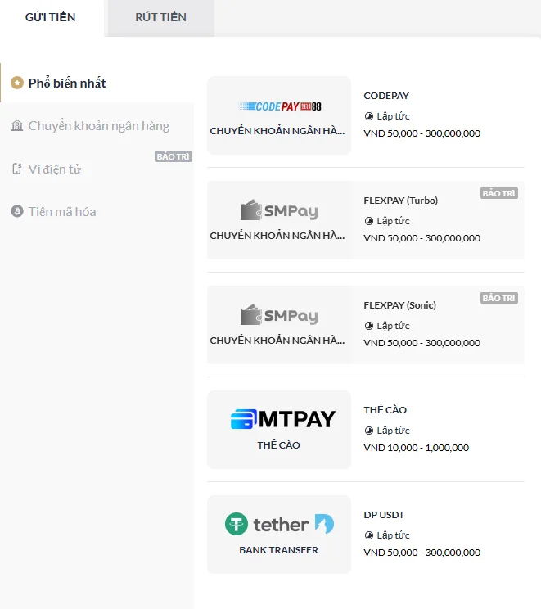This screenshot has width=541, height=609.
Task: Click SMPay logo in FLEXPAY (Sonic) row
Action: point(279,316)
